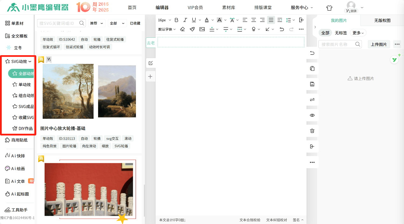Click the copy icon in side toolbar
This screenshot has width=404, height=224.
pos(312,69)
